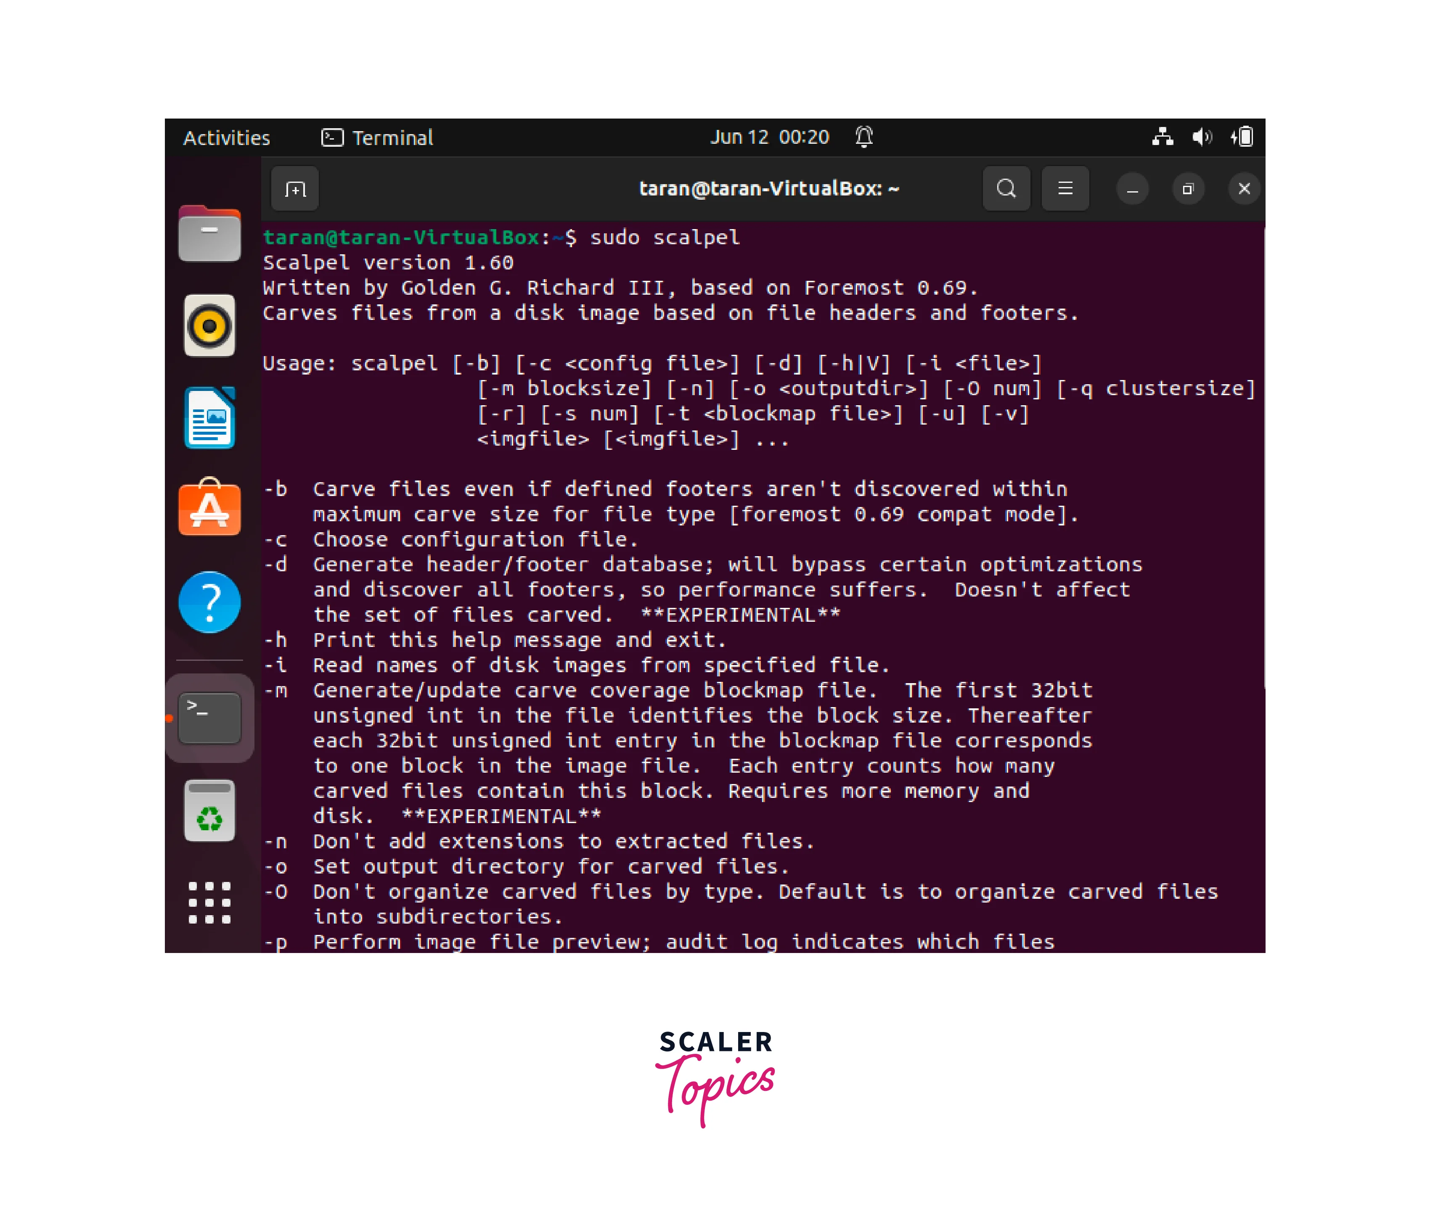Click the terminal search icon
This screenshot has height=1209, width=1430.
pyautogui.click(x=1006, y=188)
